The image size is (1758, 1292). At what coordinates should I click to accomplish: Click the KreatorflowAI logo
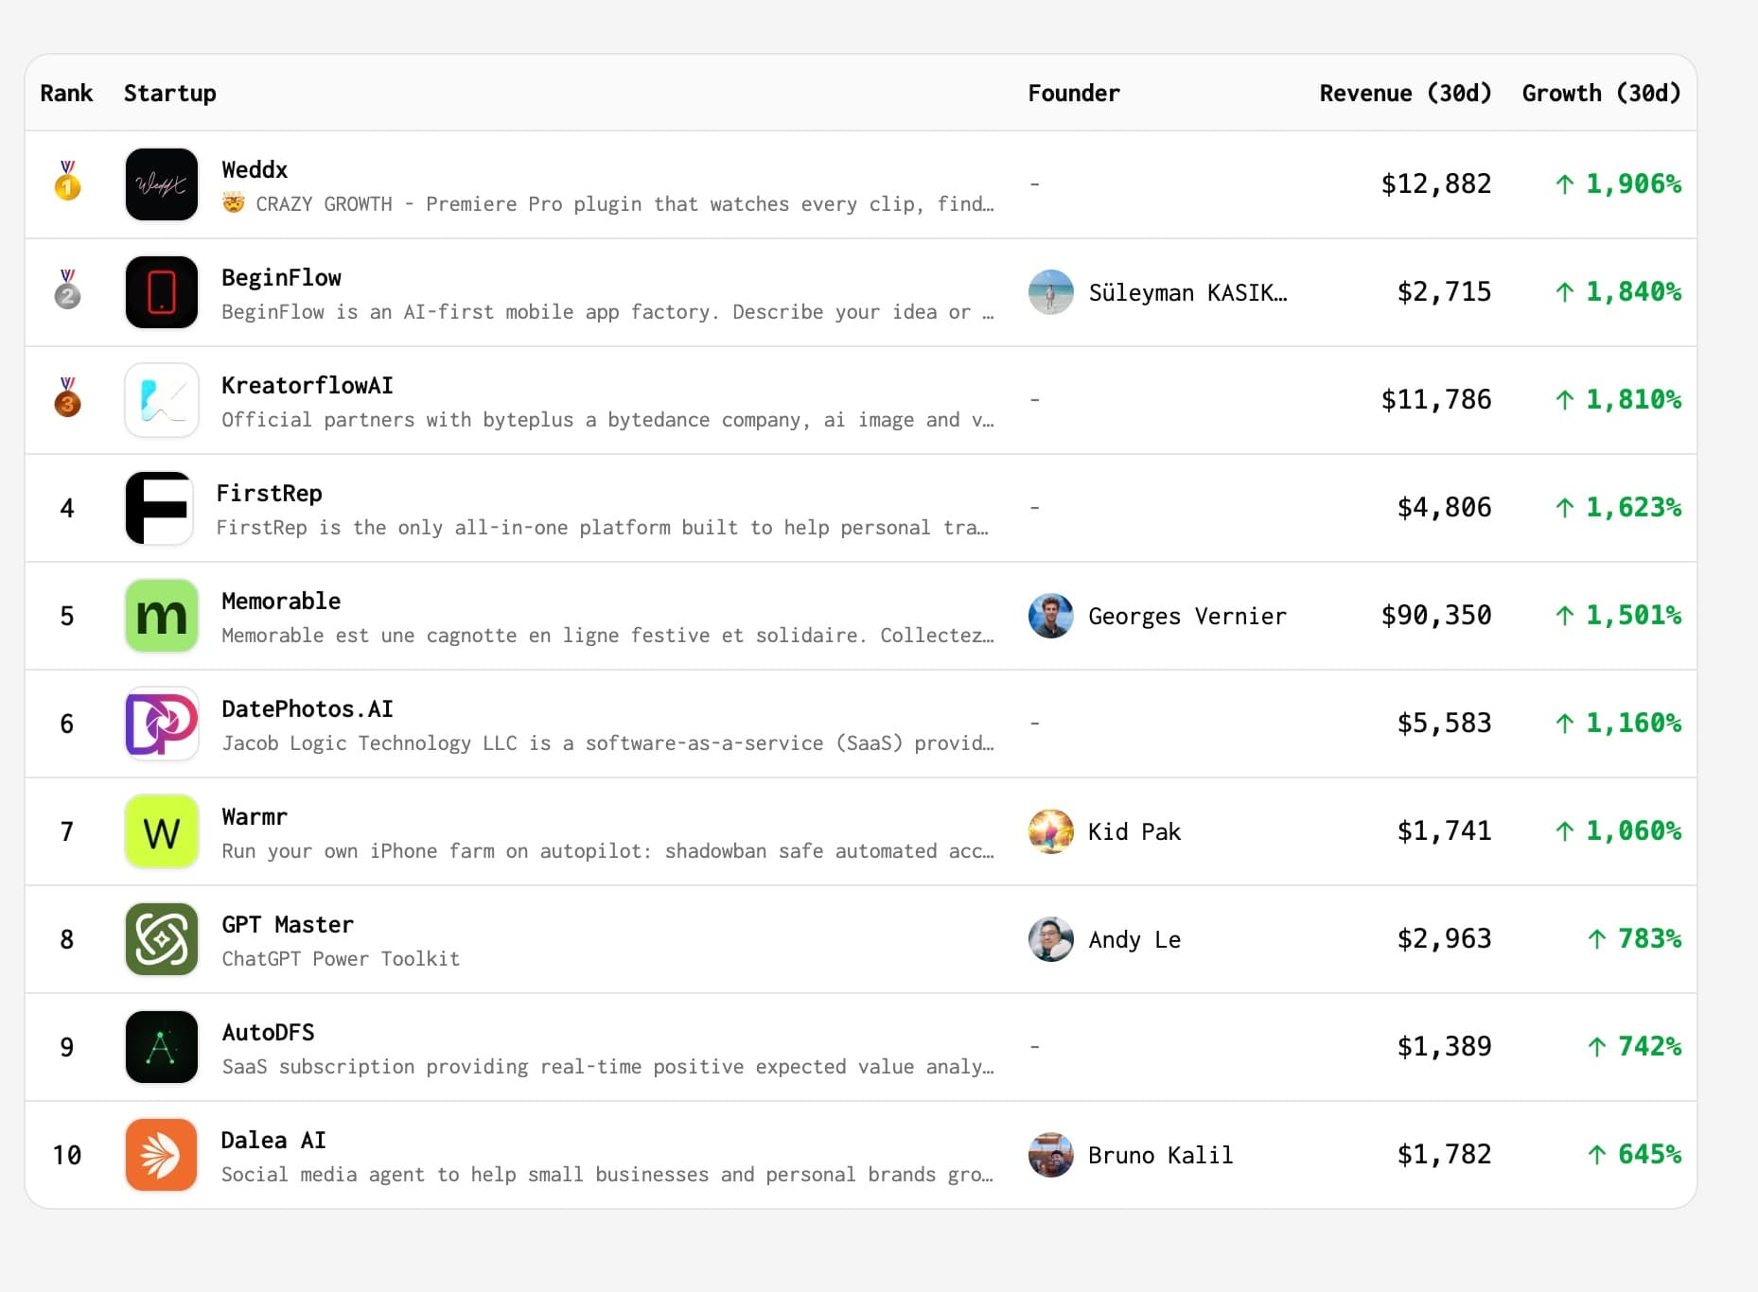click(x=162, y=400)
